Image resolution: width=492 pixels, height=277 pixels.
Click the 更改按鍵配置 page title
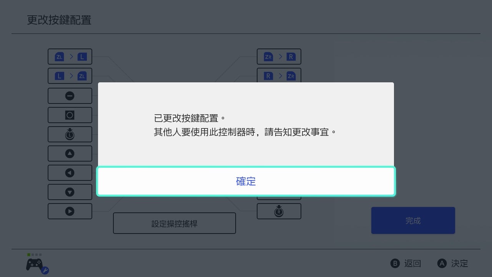pos(59,20)
